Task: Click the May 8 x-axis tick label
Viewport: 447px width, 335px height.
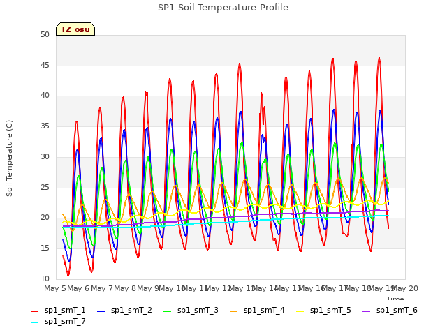Action: point(125,288)
